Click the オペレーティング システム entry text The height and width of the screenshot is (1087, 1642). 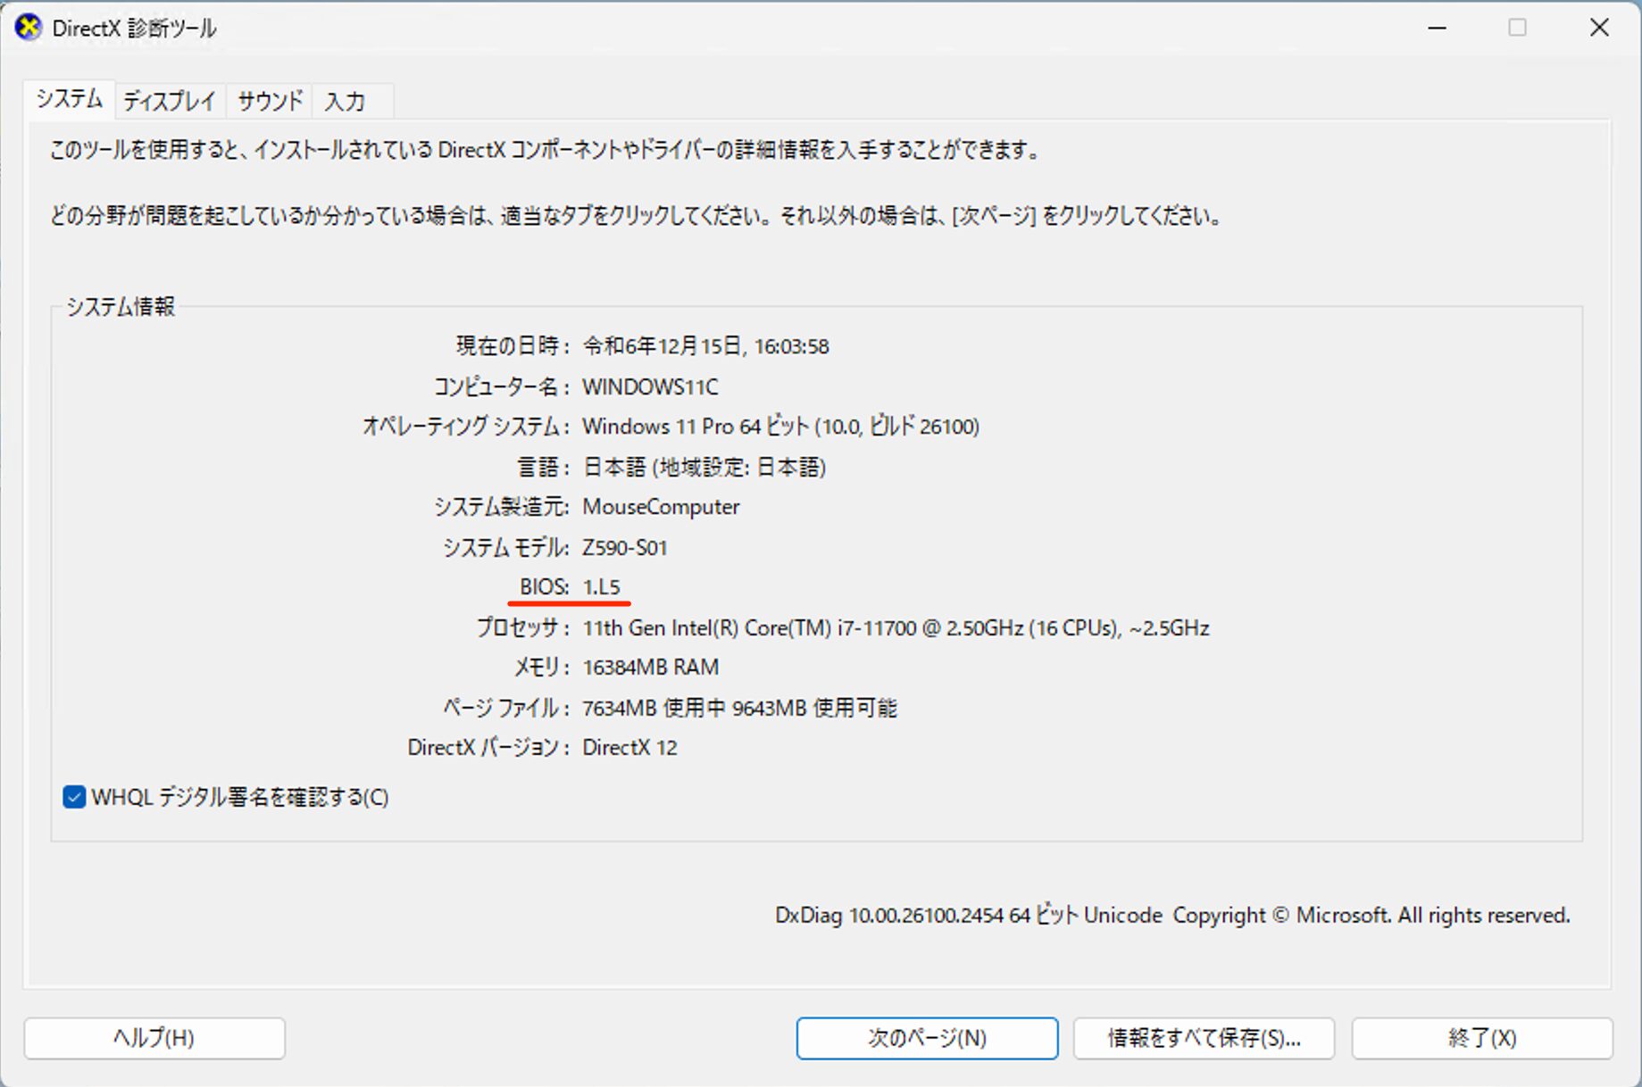point(780,427)
